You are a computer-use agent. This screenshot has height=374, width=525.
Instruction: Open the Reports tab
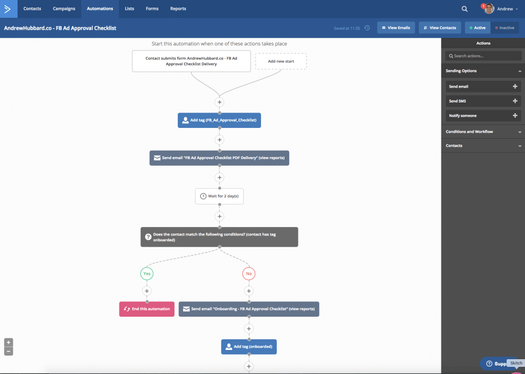[x=178, y=9]
